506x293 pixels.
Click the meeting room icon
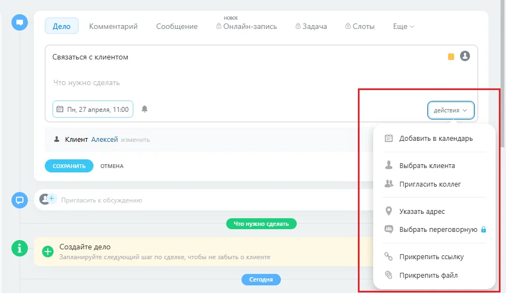pos(389,229)
